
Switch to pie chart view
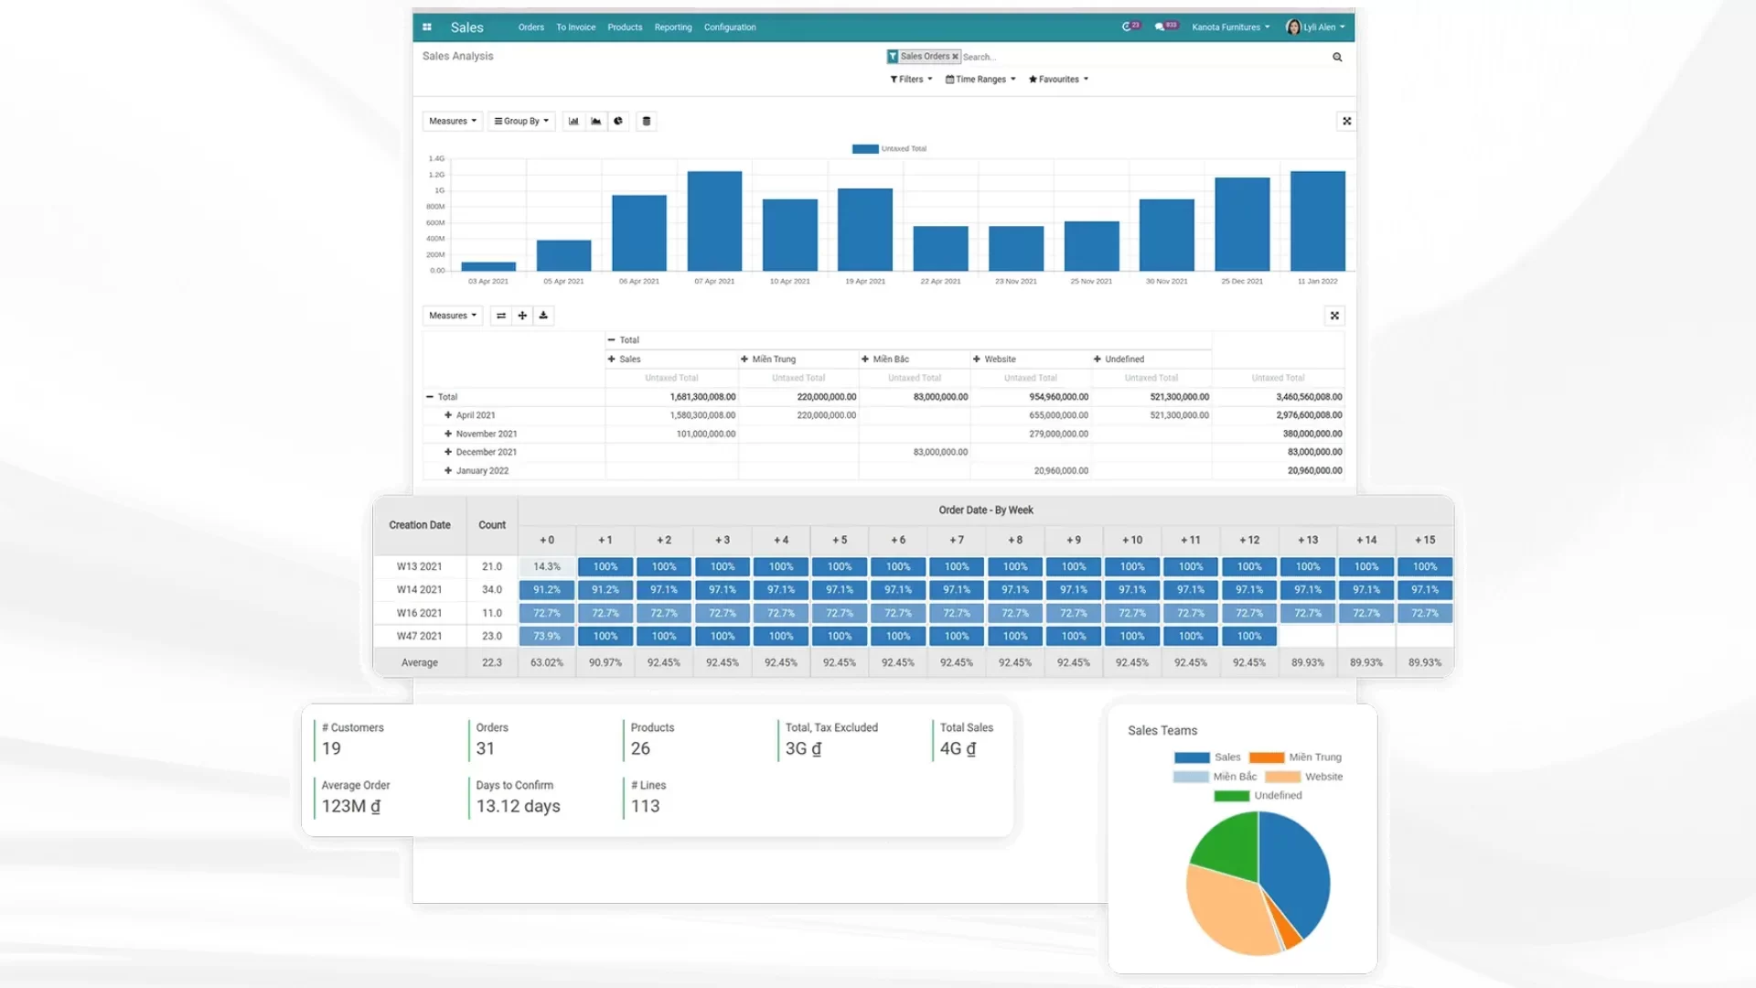[618, 121]
